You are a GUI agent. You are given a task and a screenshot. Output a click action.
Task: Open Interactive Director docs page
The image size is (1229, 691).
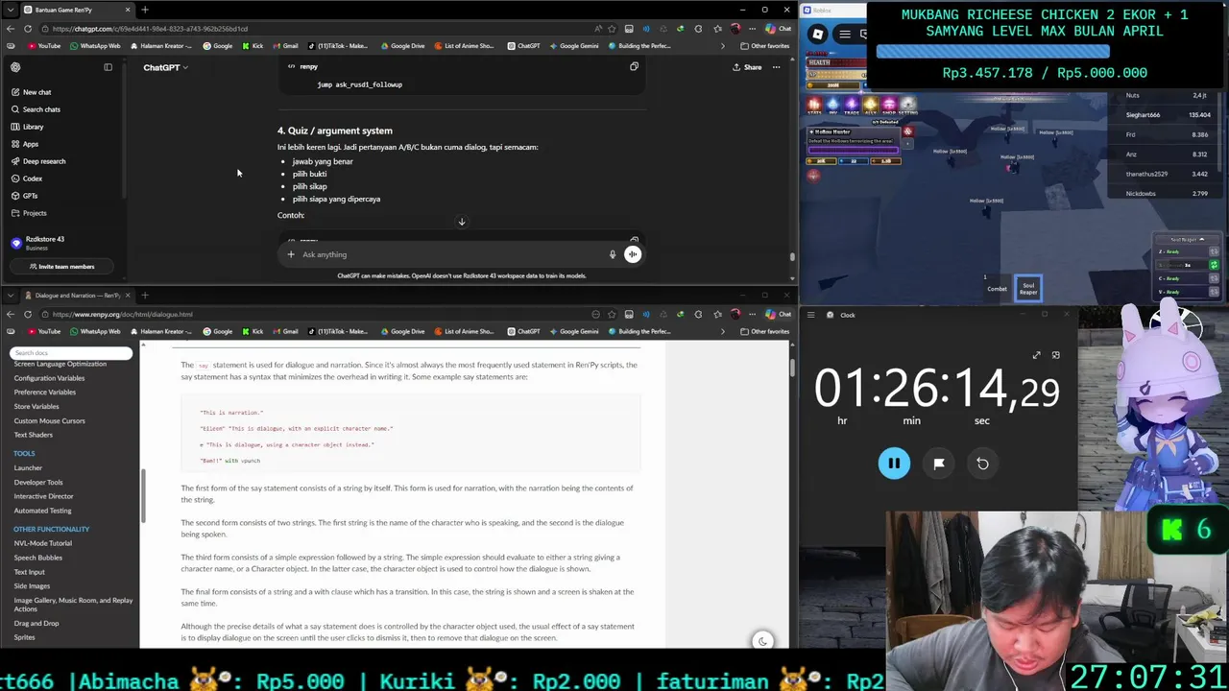(x=43, y=496)
